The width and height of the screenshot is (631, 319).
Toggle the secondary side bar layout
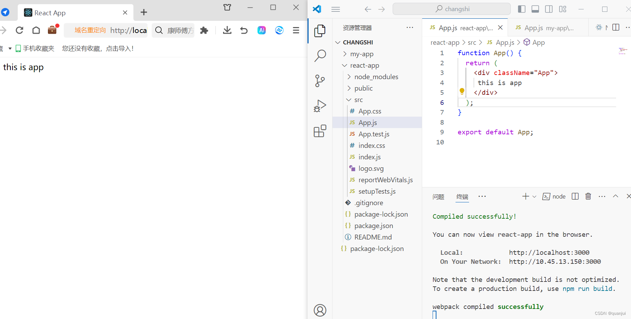point(549,9)
